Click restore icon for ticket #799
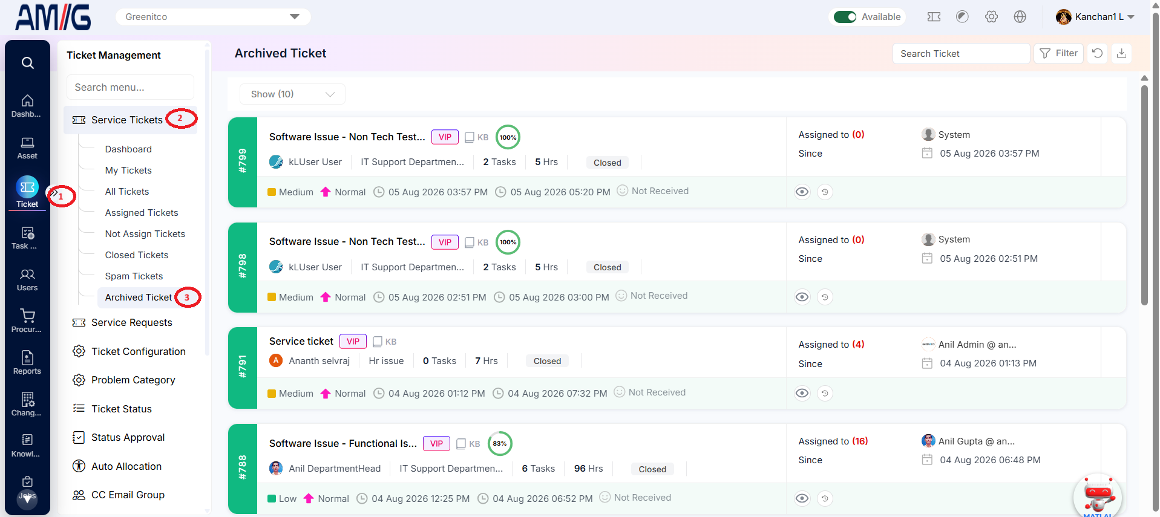The height and width of the screenshot is (517, 1160). [x=825, y=192]
